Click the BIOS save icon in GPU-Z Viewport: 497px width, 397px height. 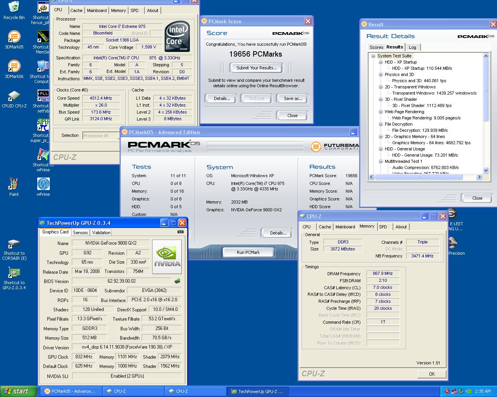pyautogui.click(x=177, y=281)
